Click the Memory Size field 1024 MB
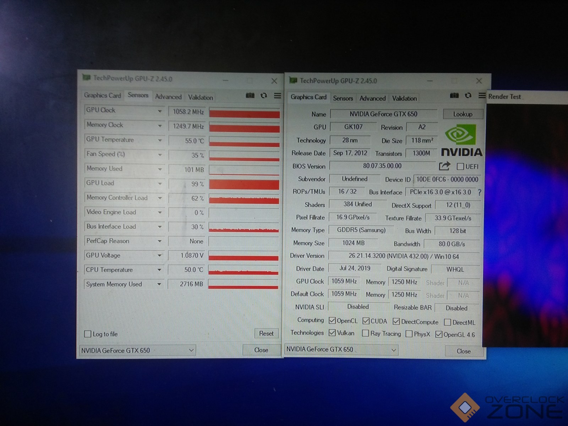This screenshot has height=426, width=568. [x=353, y=243]
